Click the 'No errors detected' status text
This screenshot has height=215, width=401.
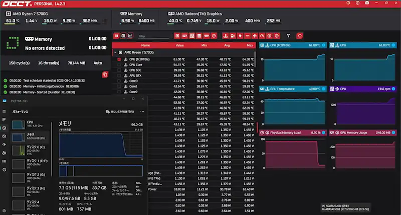click(x=45, y=48)
